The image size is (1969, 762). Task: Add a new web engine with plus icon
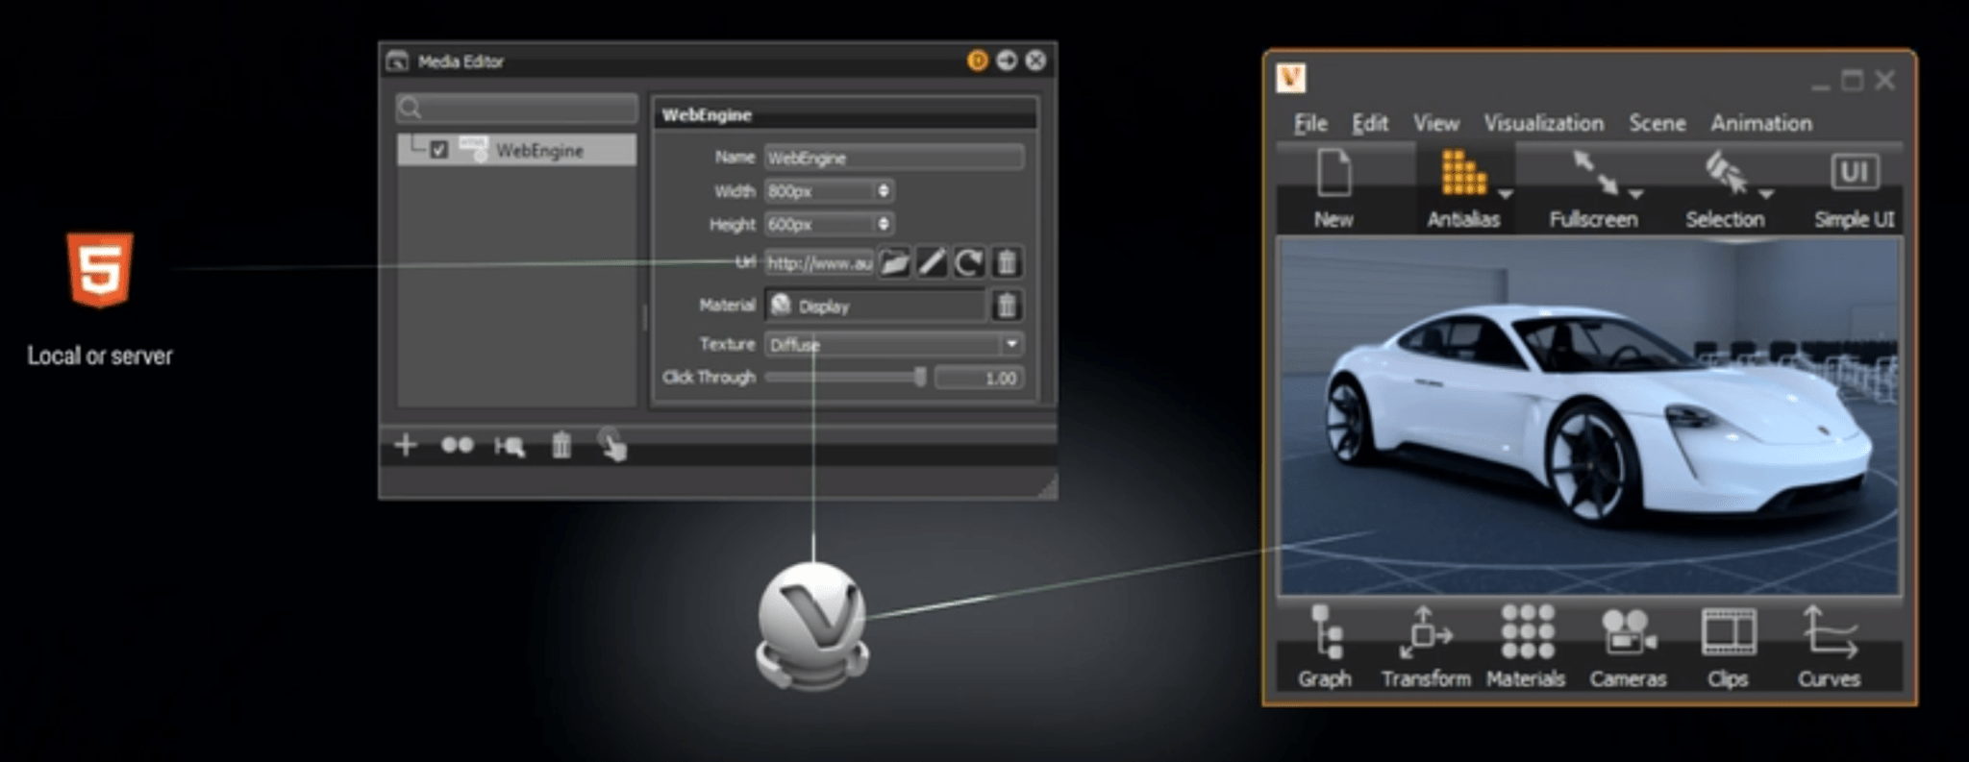pyautogui.click(x=406, y=445)
